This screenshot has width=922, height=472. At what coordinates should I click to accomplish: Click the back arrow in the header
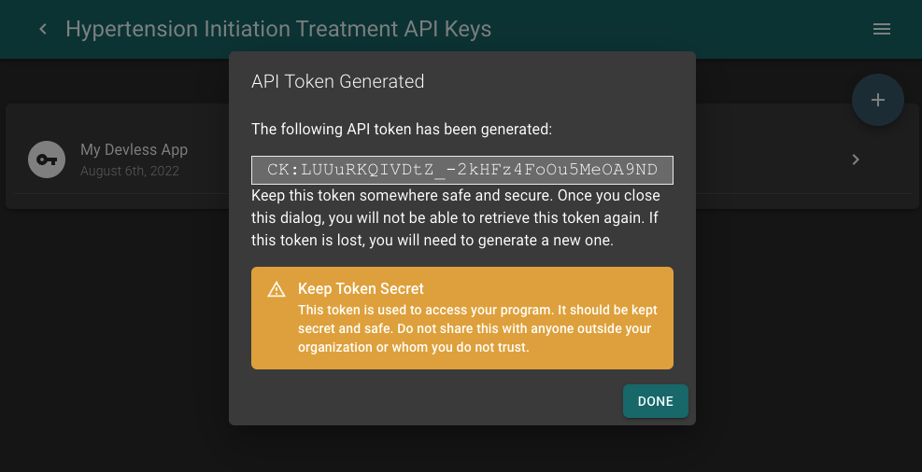(42, 29)
